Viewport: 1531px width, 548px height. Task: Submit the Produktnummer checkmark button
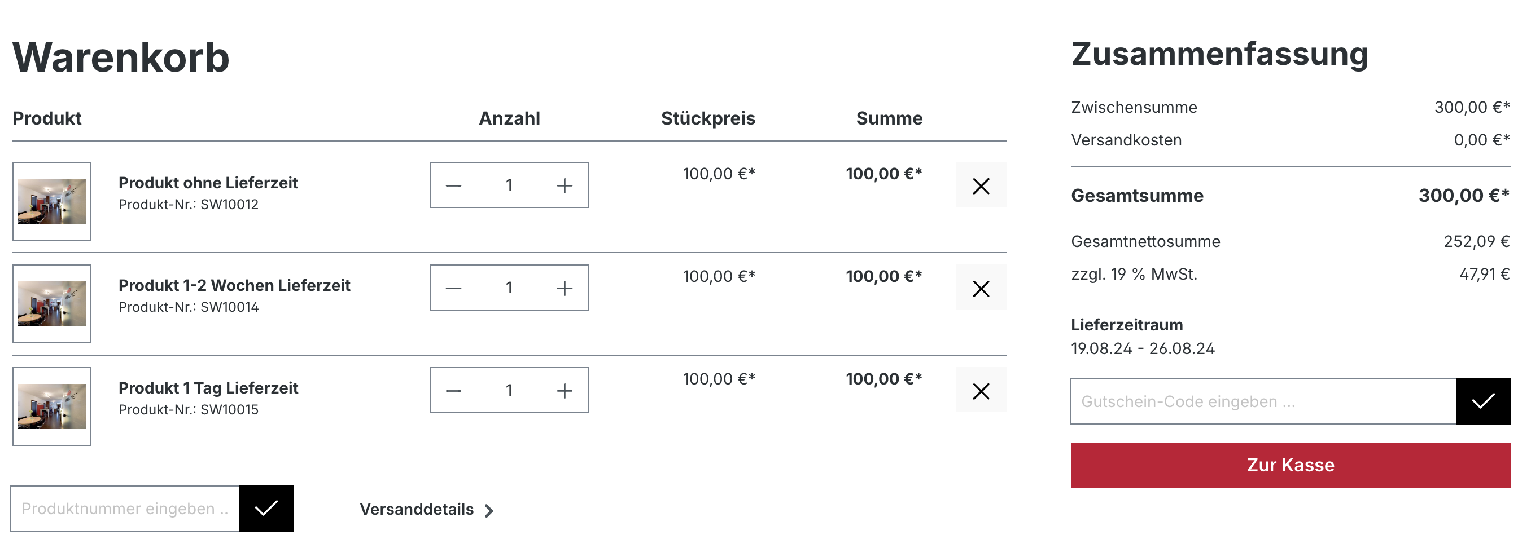point(266,508)
